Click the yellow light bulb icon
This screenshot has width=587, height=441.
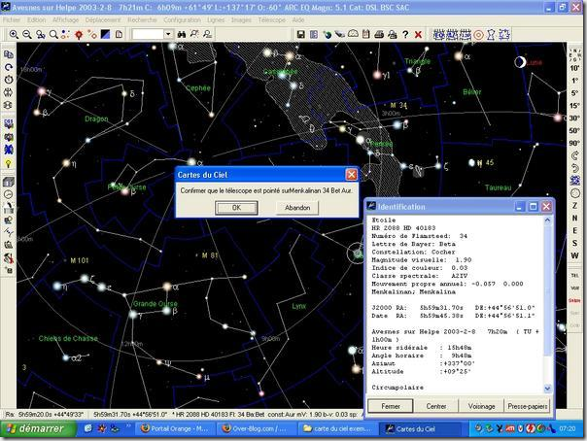coord(8,163)
